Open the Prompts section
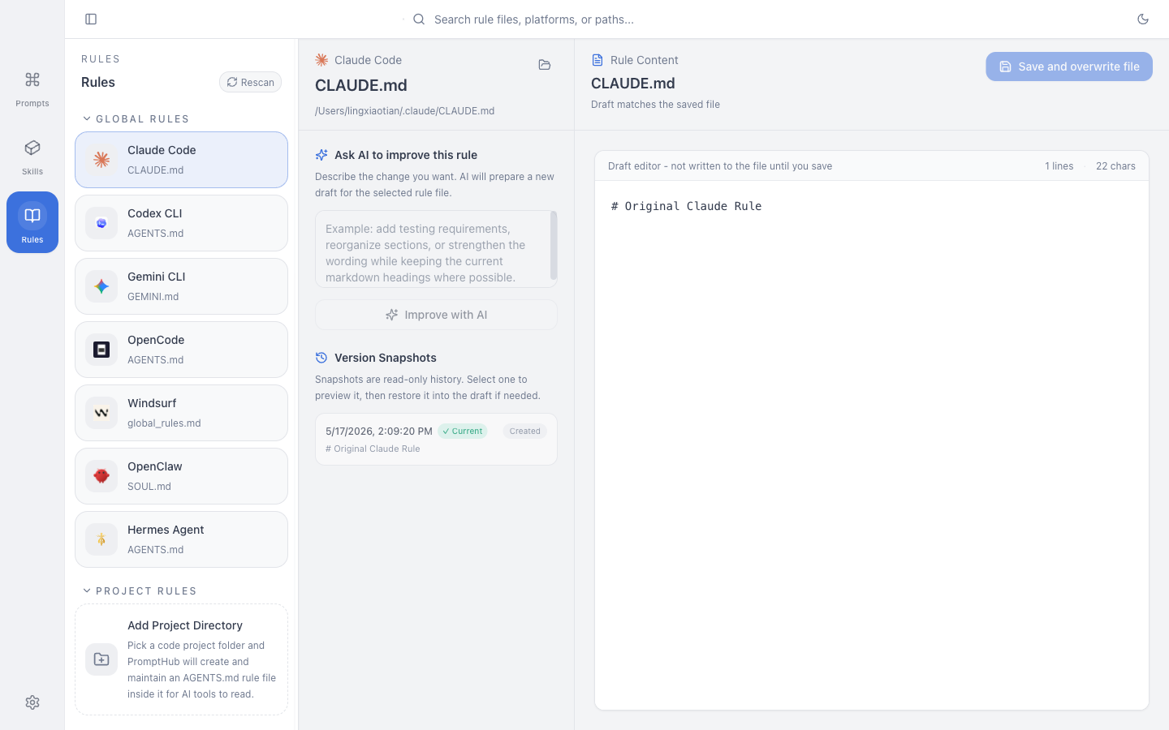 coord(32,88)
